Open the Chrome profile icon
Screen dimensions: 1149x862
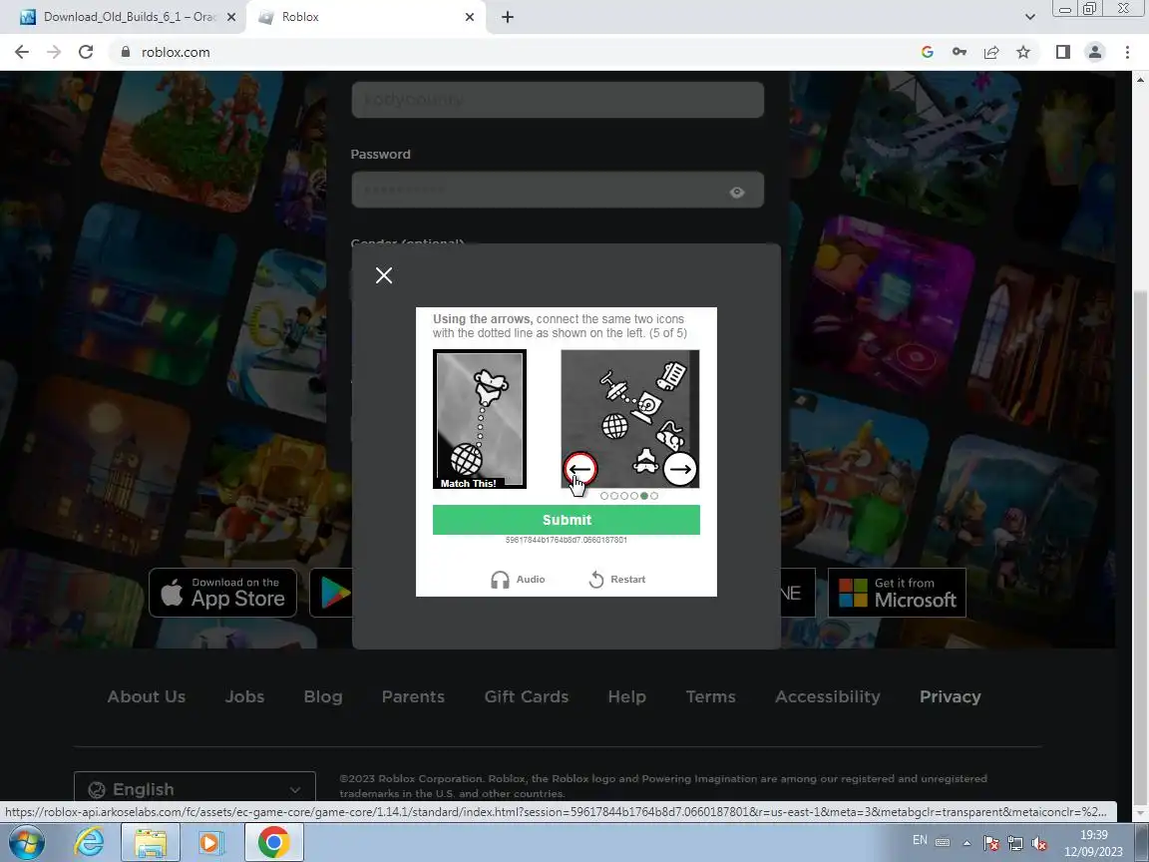1095,51
